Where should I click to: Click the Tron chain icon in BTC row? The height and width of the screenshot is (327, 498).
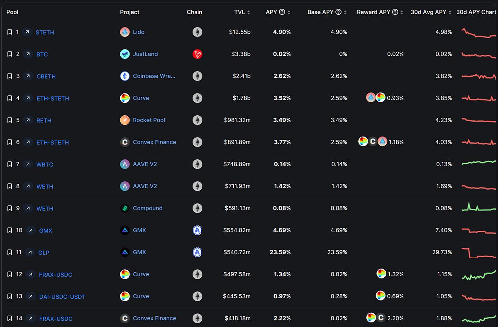pyautogui.click(x=198, y=54)
